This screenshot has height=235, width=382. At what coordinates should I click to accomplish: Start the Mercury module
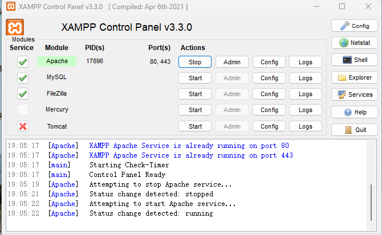[x=195, y=110]
